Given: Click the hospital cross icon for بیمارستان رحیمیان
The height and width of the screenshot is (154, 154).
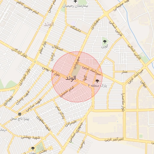Looking at the screenshot, I should coord(75,1).
